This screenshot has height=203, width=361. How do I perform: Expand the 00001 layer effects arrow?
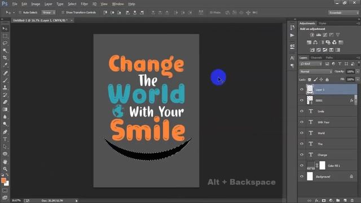point(356,100)
